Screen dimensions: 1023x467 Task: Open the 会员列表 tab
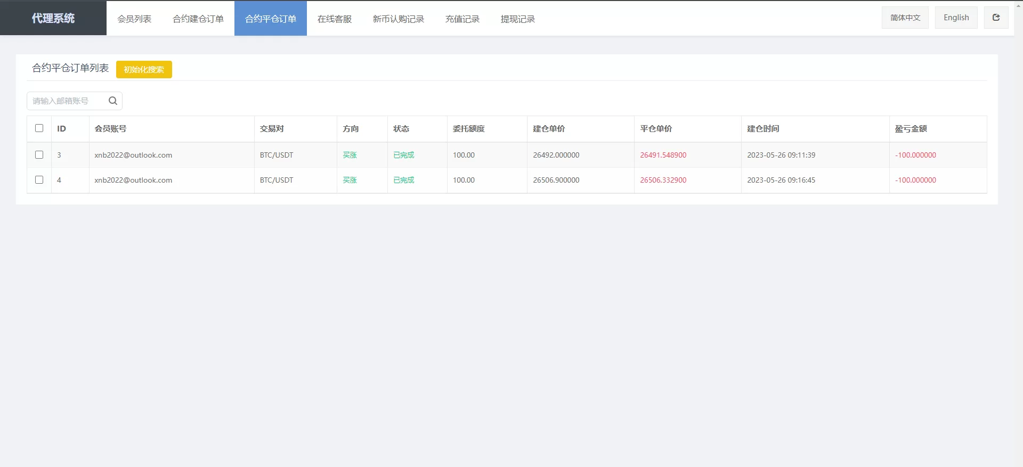(x=134, y=19)
